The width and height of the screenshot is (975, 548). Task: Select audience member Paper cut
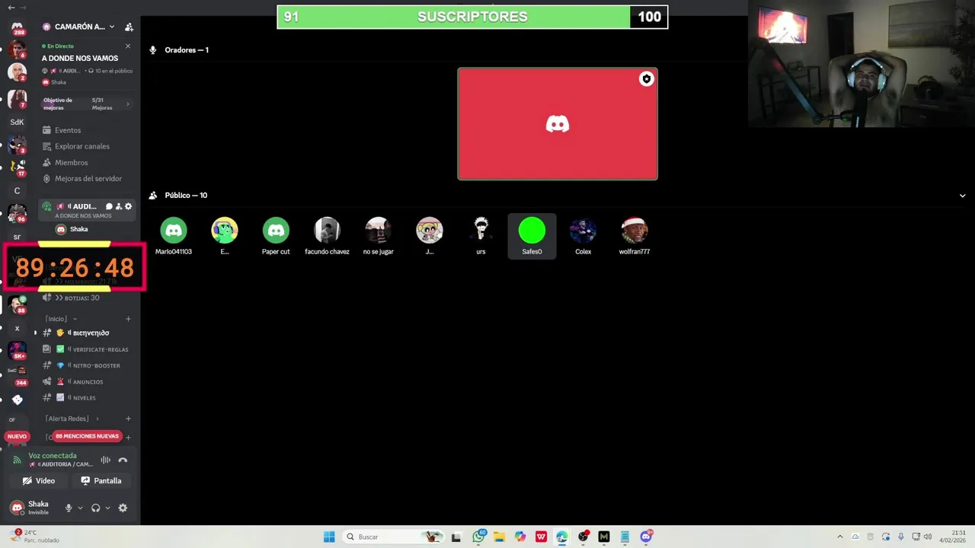tap(276, 236)
